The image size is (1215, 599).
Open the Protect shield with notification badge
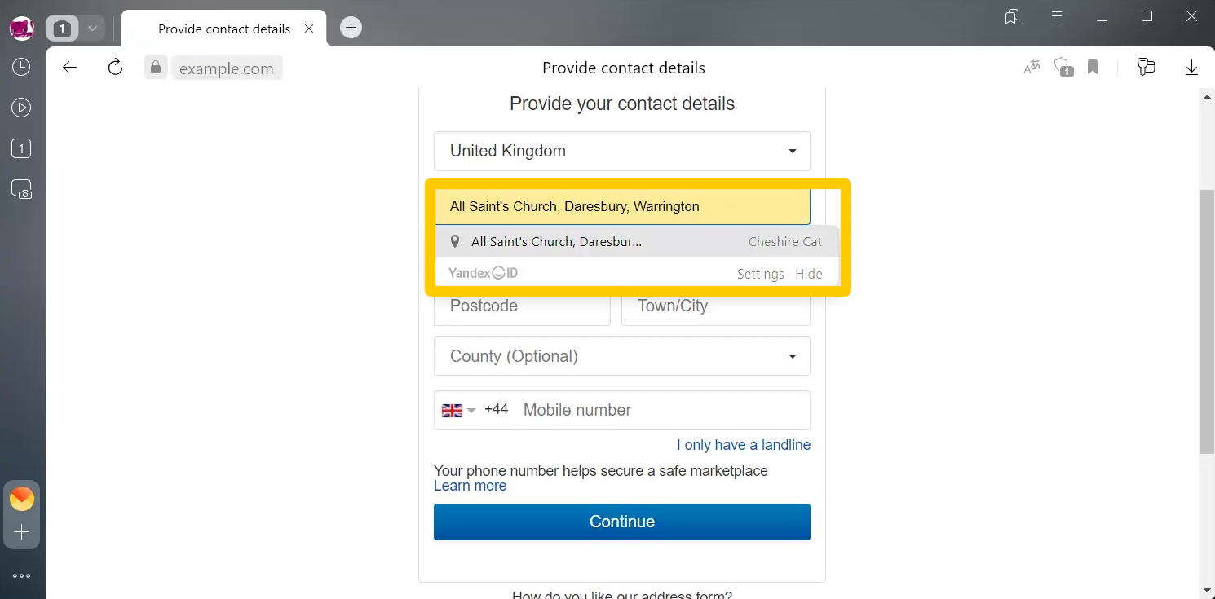pyautogui.click(x=1063, y=68)
